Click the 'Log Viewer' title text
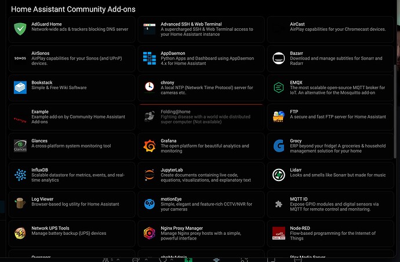 (x=42, y=199)
